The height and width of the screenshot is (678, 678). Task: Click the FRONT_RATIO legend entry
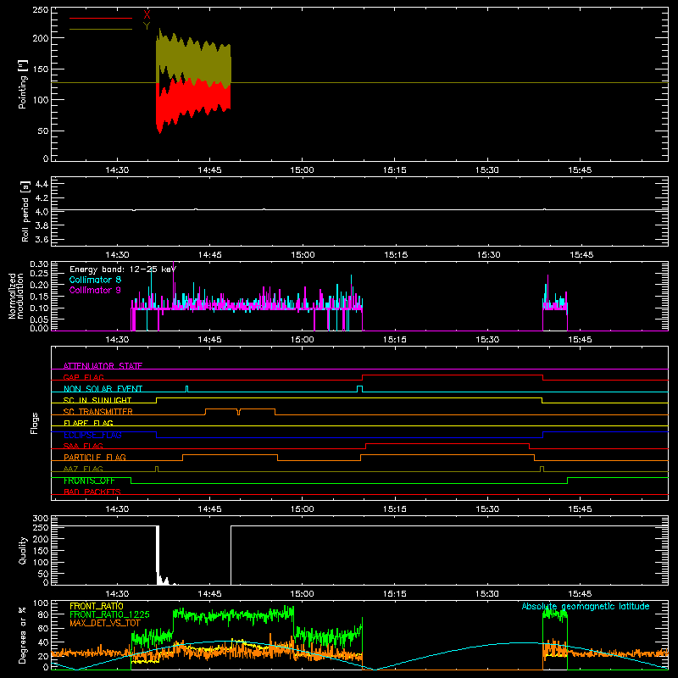(97, 606)
